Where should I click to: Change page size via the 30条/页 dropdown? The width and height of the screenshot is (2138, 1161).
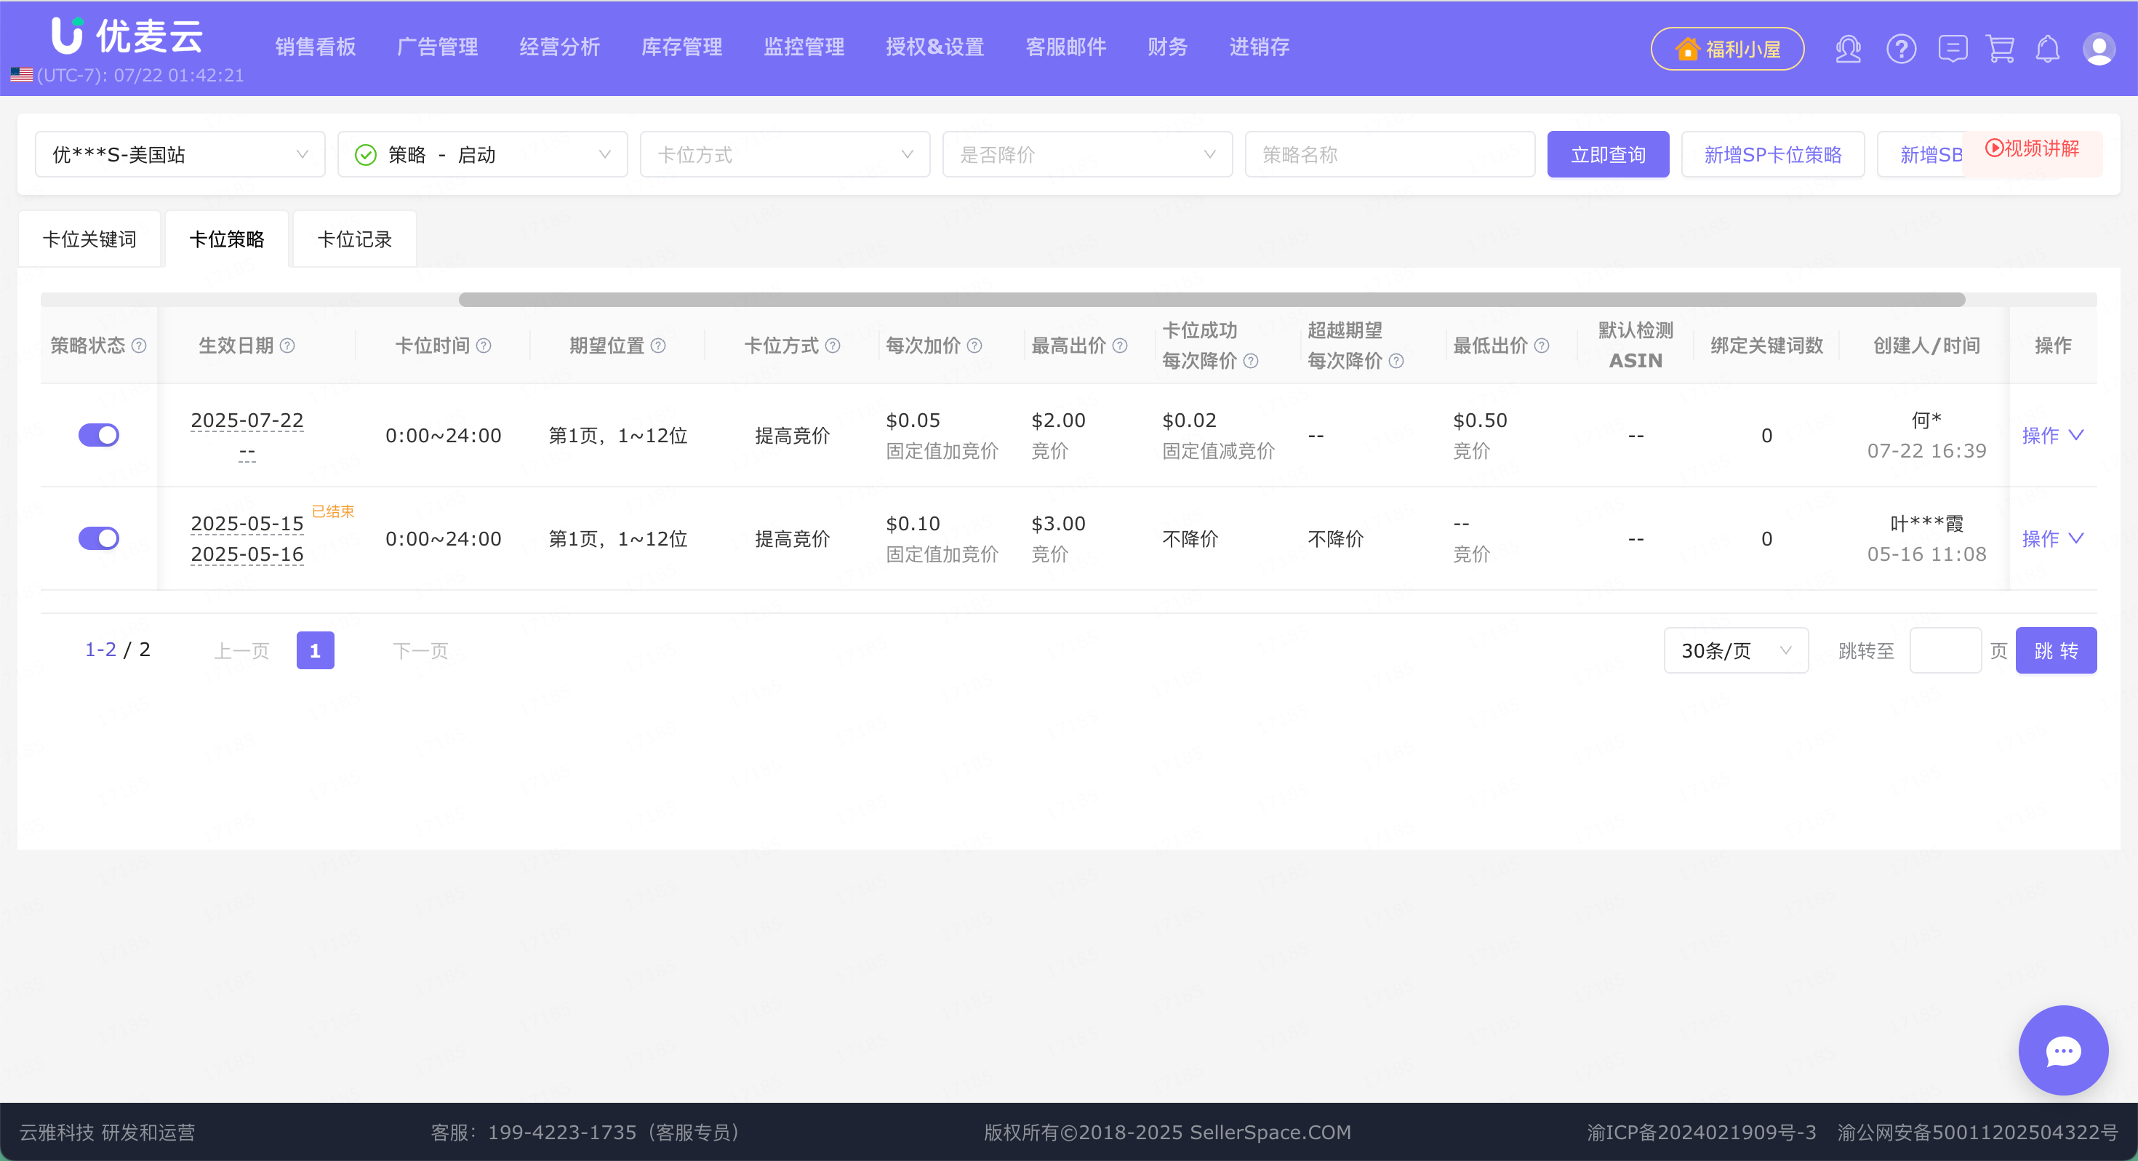tap(1734, 650)
